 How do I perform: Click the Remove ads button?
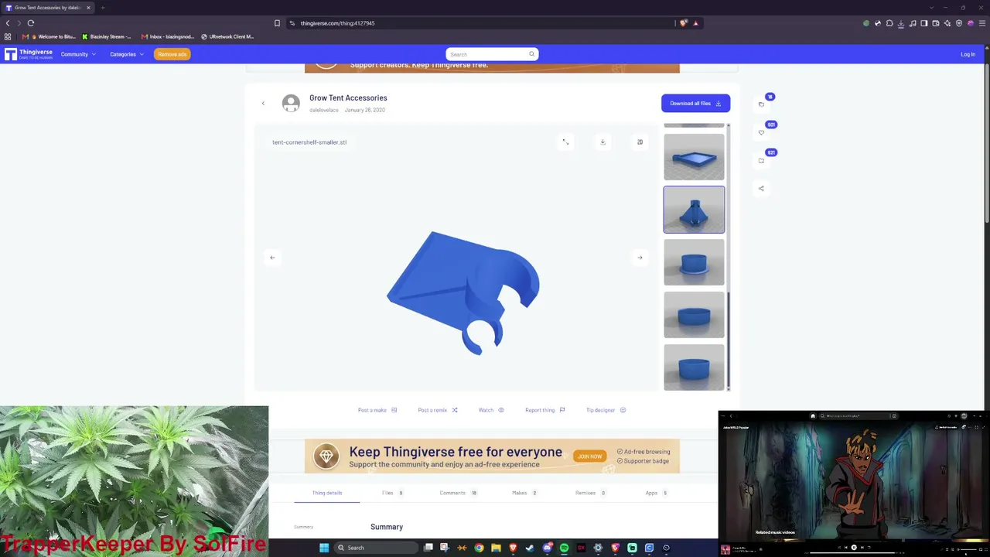[x=172, y=54]
